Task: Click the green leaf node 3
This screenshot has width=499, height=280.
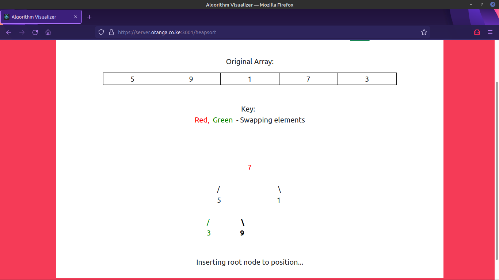Action: pos(209,233)
